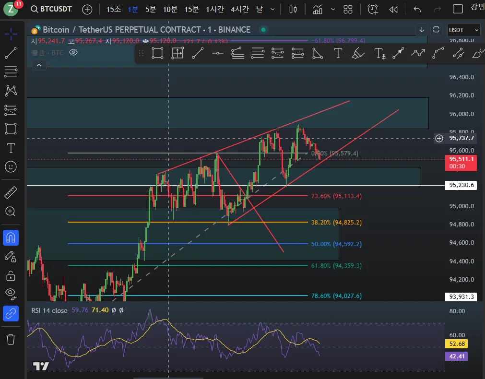This screenshot has width=485, height=379.
Task: Click the trash can remove drawings icon
Action: [x=11, y=339]
